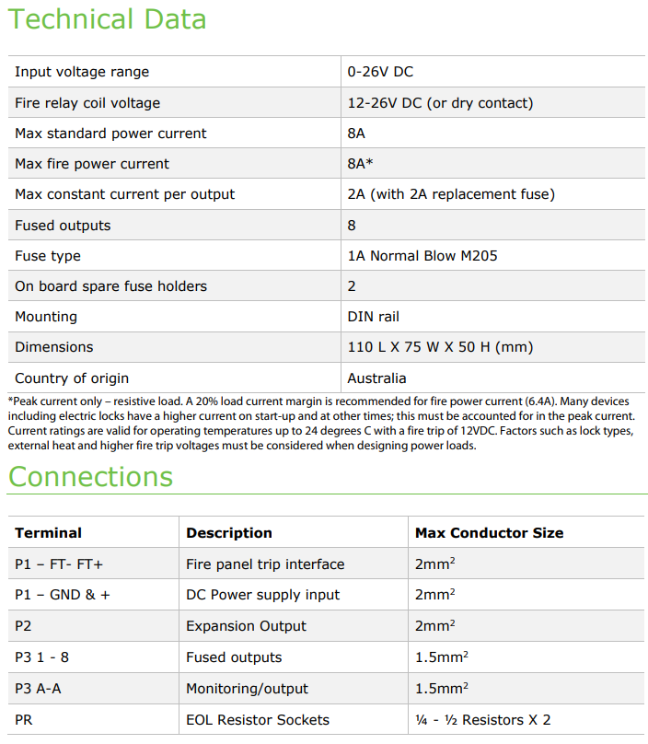Click the 12-26V DC (or dry contact) value
Screen dimensions: 648x744
[x=440, y=103]
